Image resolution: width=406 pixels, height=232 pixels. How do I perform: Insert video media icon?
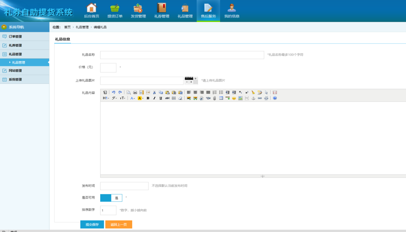208,98
